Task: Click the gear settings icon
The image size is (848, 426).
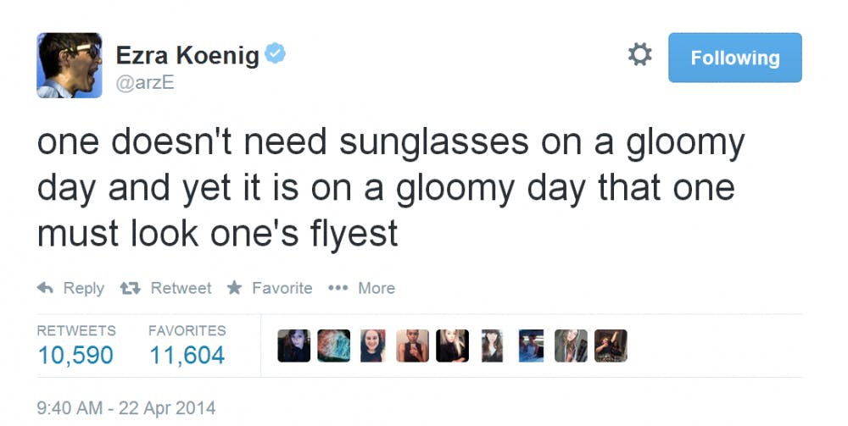Action: [639, 56]
